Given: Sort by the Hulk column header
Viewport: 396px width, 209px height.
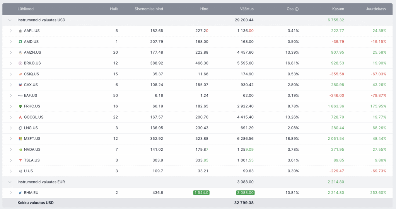Looking at the screenshot, I should 114,9.
